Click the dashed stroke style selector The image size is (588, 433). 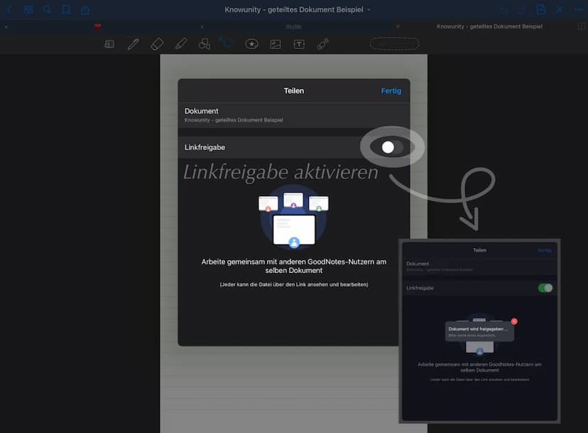[x=395, y=44]
